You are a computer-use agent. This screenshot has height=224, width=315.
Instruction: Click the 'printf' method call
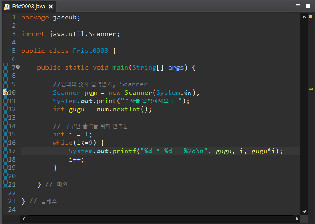[124, 151]
